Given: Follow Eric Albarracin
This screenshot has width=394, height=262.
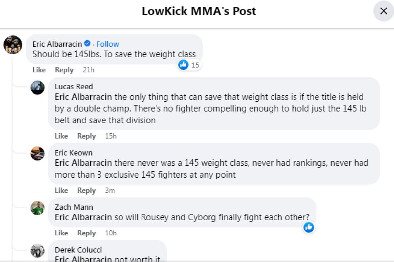Looking at the screenshot, I should click(108, 44).
